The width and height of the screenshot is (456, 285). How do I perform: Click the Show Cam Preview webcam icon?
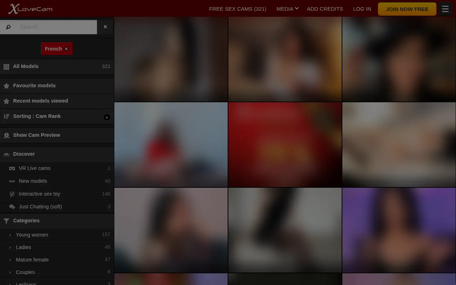pyautogui.click(x=6, y=135)
